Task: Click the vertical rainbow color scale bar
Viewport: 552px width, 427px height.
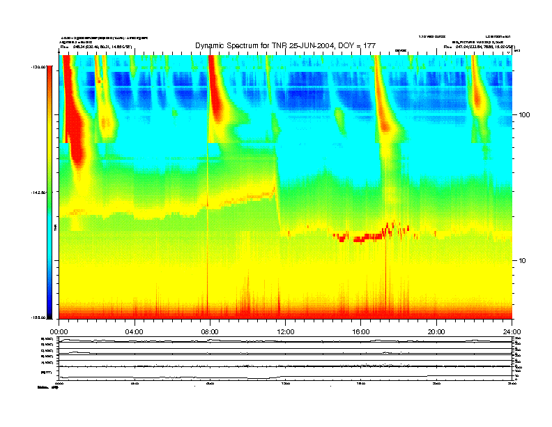Action: [x=49, y=192]
